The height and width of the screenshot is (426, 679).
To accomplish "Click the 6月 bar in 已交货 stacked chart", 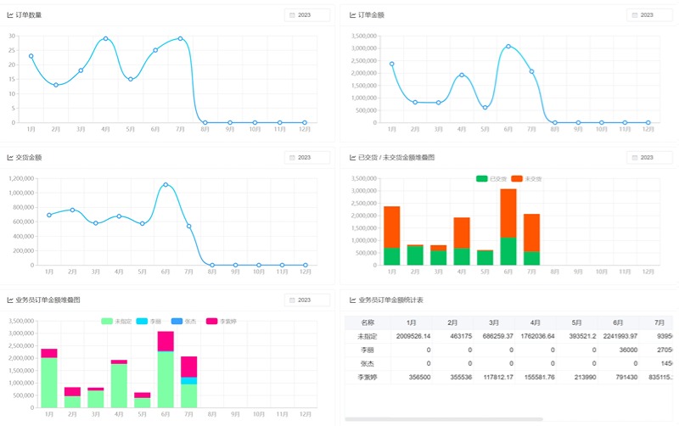I will [508, 250].
